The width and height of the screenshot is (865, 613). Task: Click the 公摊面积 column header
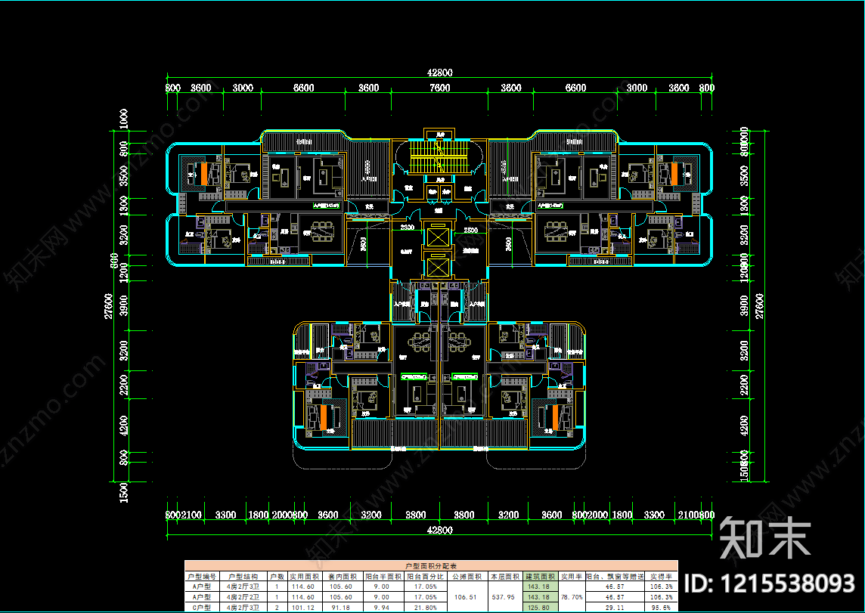pos(467,576)
